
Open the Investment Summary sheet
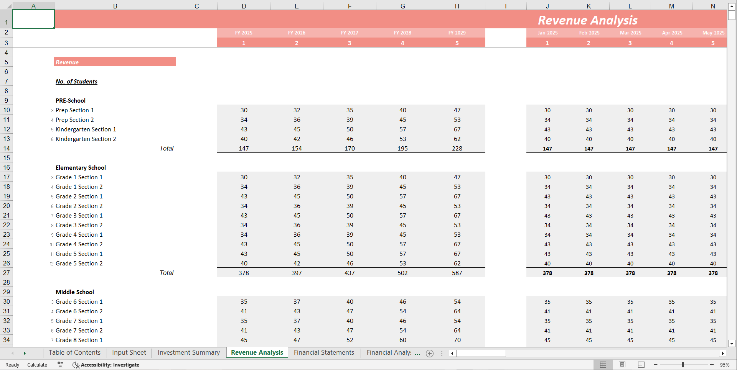(188, 353)
